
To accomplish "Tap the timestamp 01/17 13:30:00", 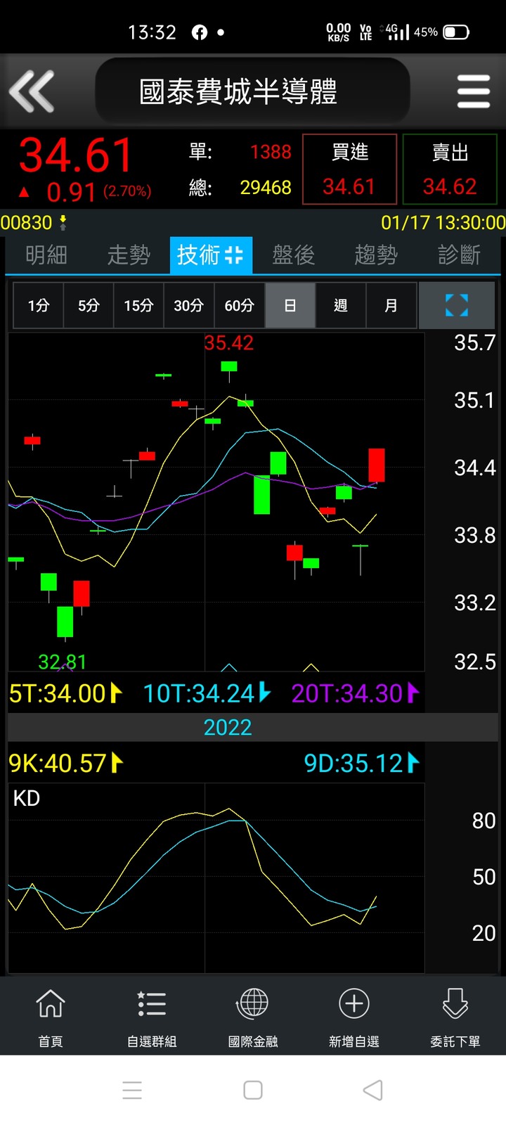I will (x=443, y=223).
